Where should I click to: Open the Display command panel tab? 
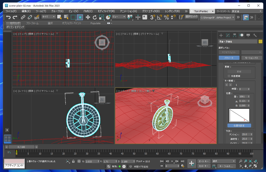pyautogui.click(x=248, y=35)
